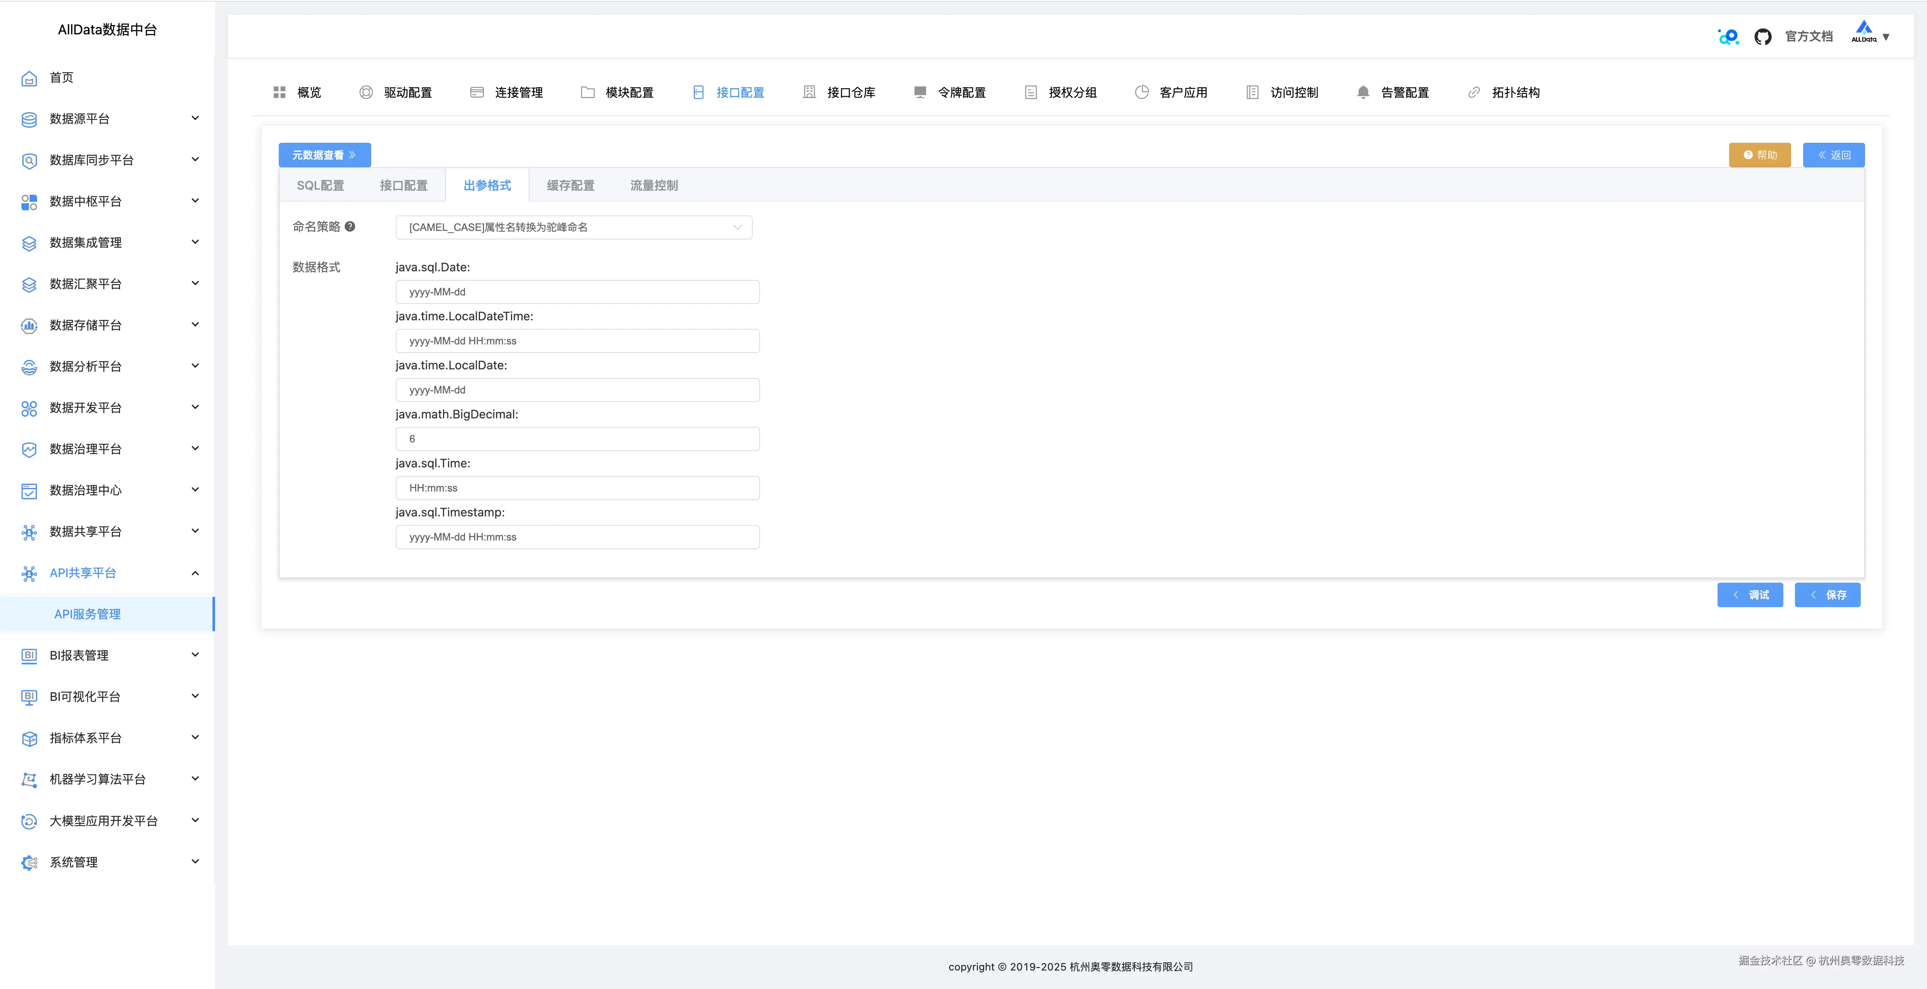Image resolution: width=1927 pixels, height=989 pixels.
Task: Click the bell icon for 告警配置
Action: pyautogui.click(x=1363, y=92)
